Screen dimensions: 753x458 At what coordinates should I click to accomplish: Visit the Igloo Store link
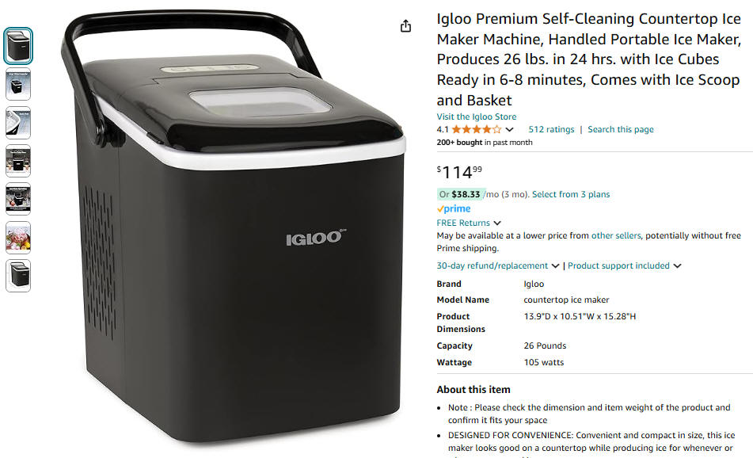tap(477, 116)
